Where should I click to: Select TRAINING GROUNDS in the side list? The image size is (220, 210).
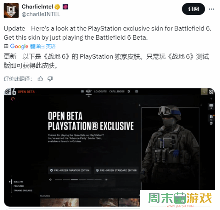(23, 190)
